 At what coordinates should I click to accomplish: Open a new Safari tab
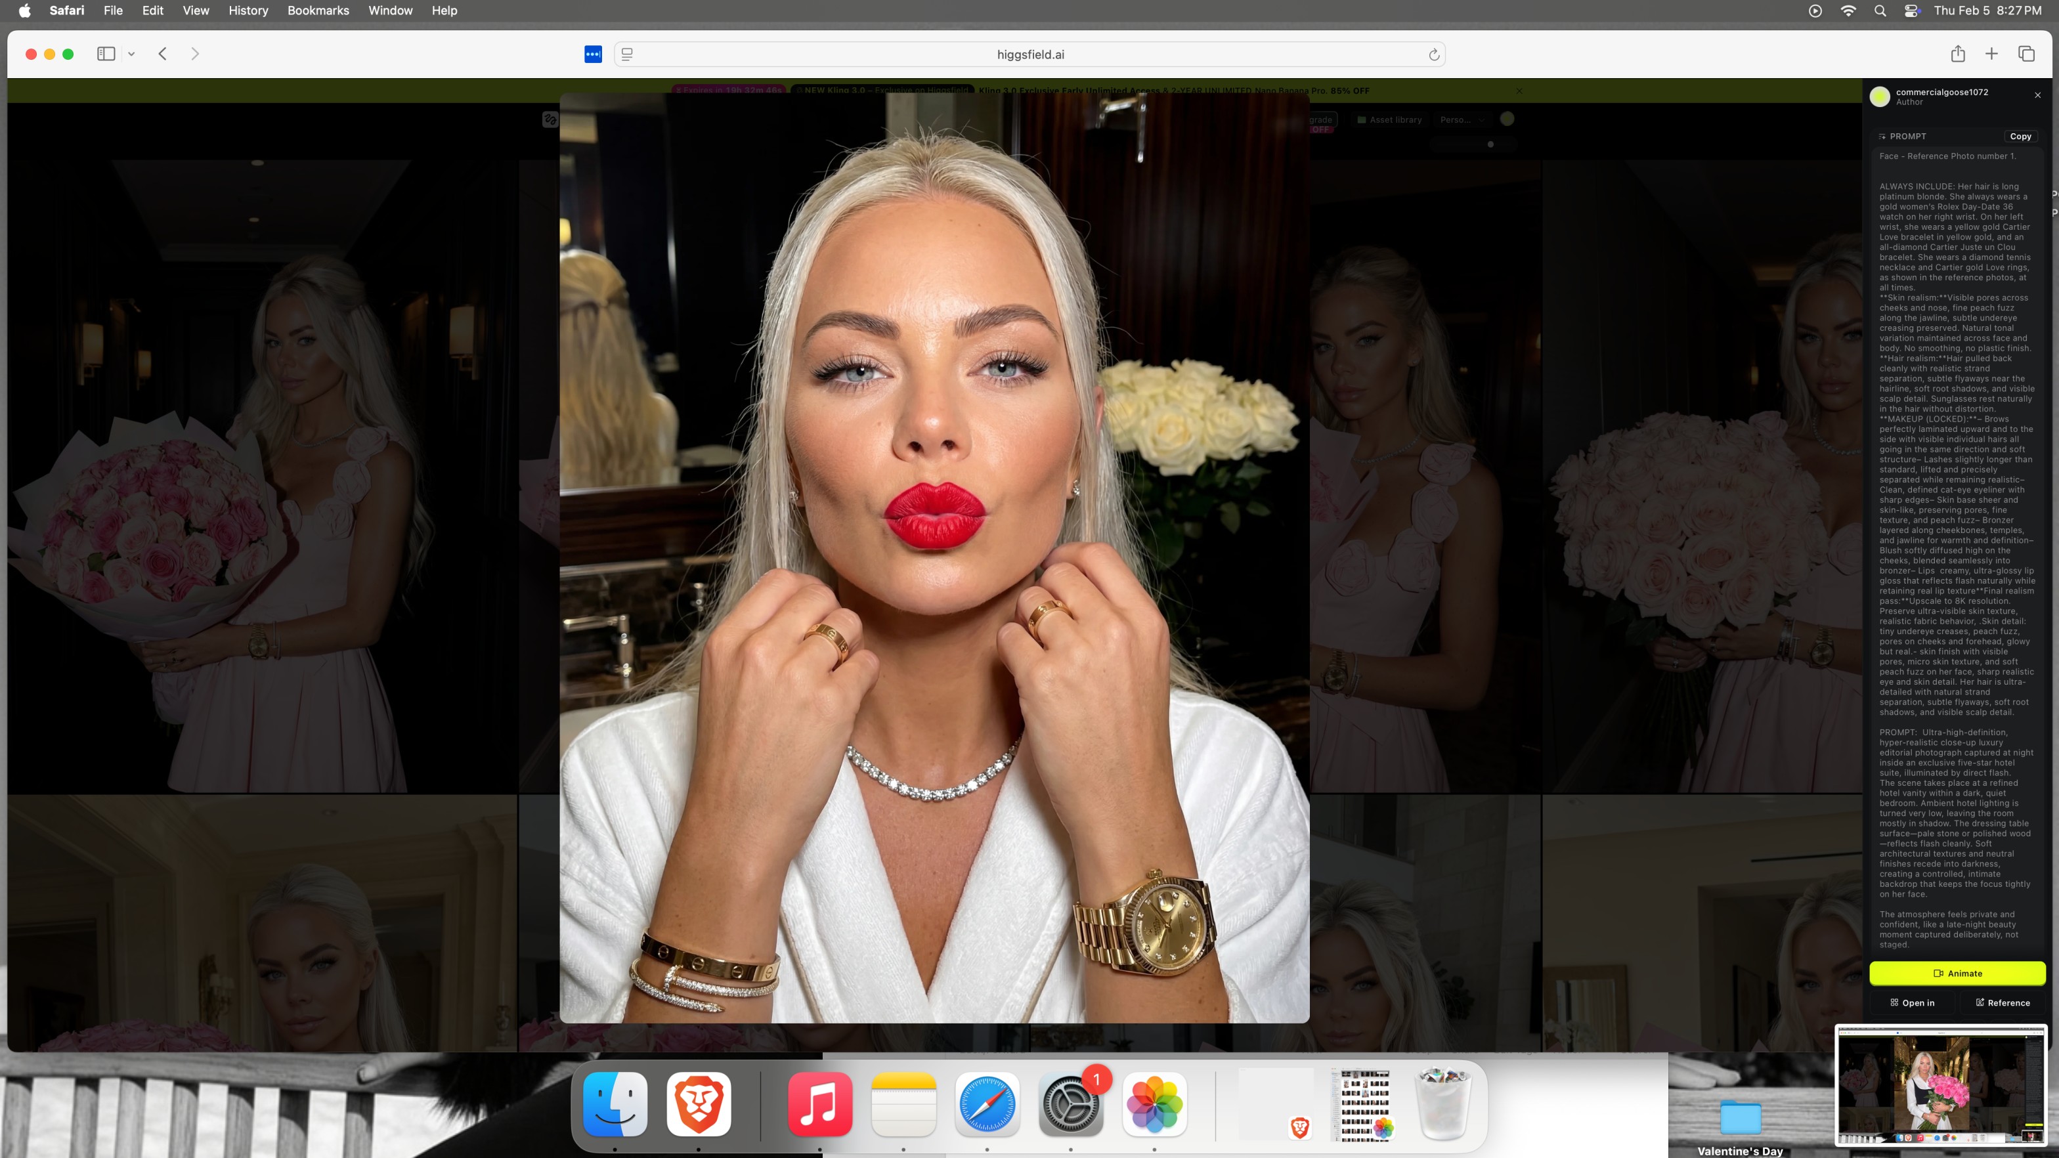point(1991,54)
